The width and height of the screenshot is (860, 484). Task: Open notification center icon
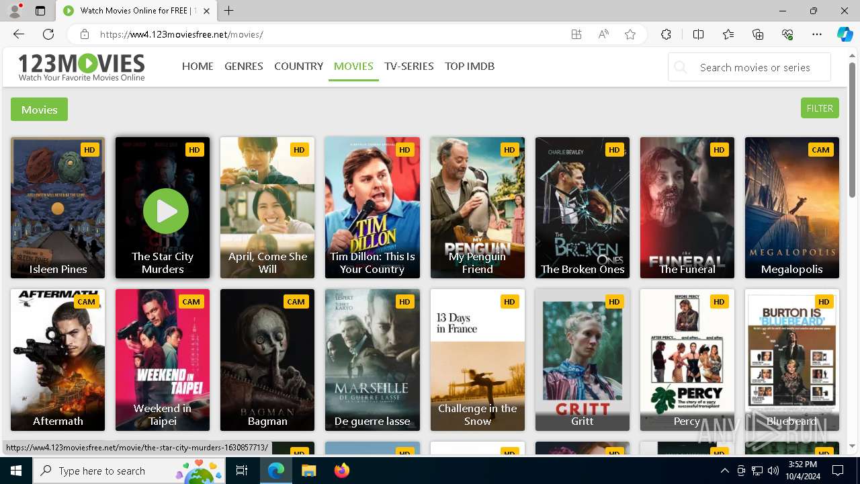pyautogui.click(x=838, y=471)
